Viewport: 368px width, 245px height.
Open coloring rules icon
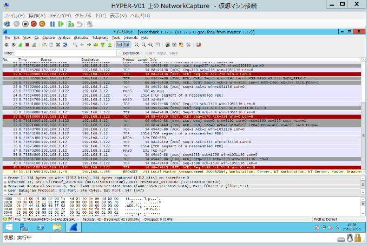tap(181, 45)
